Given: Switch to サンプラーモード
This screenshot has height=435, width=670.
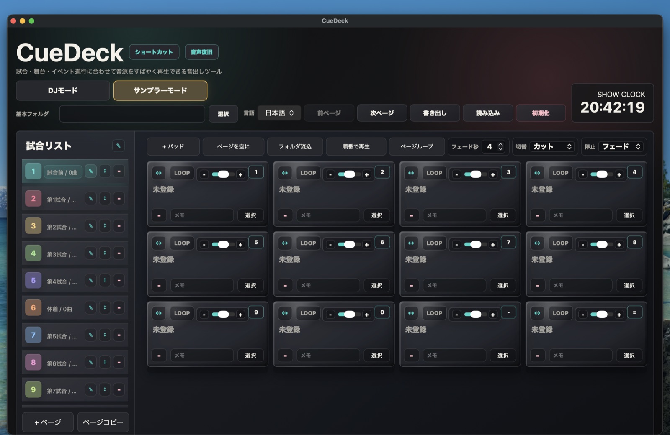Looking at the screenshot, I should [160, 90].
